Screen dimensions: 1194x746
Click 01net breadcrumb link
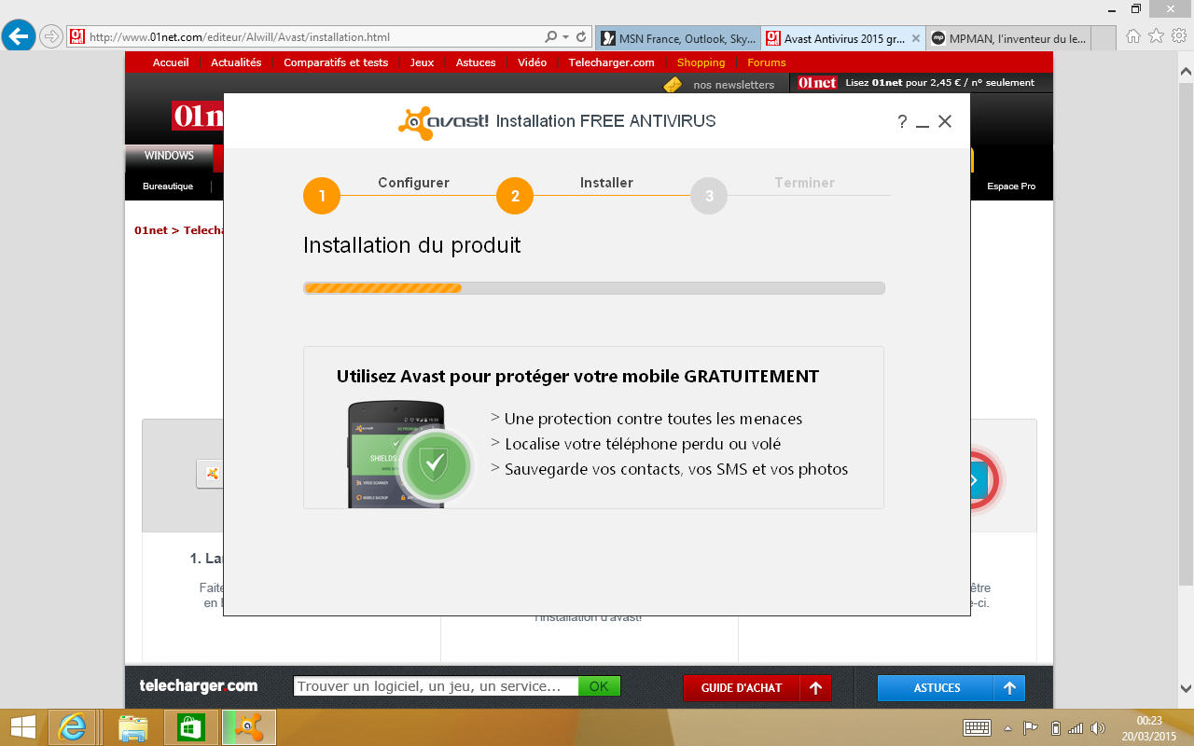click(x=150, y=230)
